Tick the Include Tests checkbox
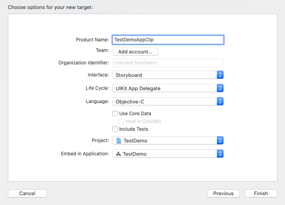This screenshot has height=205, width=285. click(x=115, y=129)
